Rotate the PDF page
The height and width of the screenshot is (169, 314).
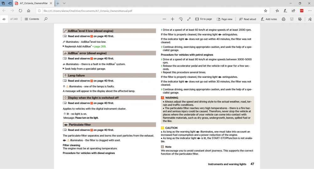coord(181,19)
